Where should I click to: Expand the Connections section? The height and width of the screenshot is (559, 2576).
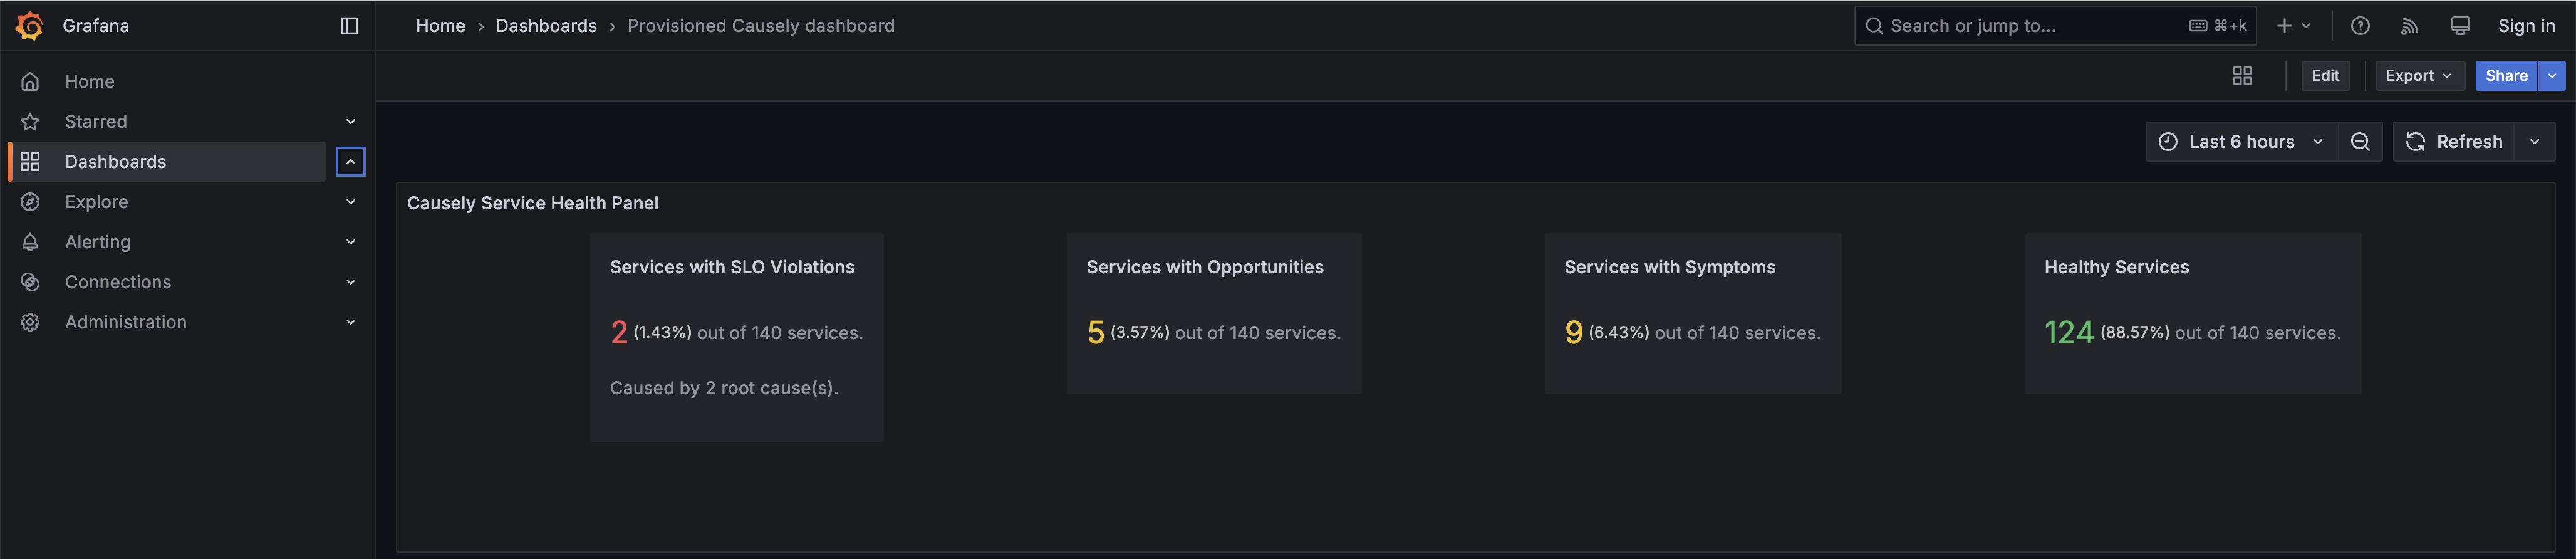pos(350,281)
